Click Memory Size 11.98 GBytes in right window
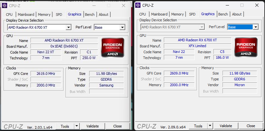The width and height of the screenshot is (265, 131). click(240, 73)
